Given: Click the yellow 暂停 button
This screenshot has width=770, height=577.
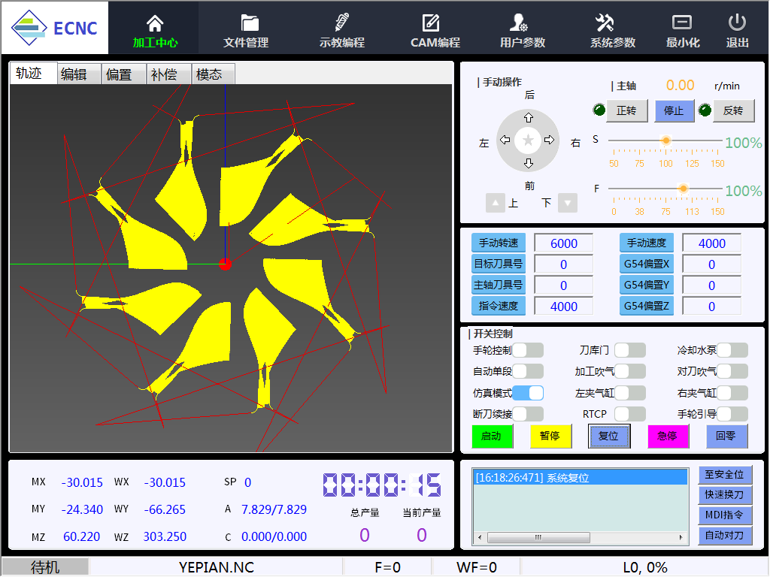Looking at the screenshot, I should pyautogui.click(x=550, y=436).
